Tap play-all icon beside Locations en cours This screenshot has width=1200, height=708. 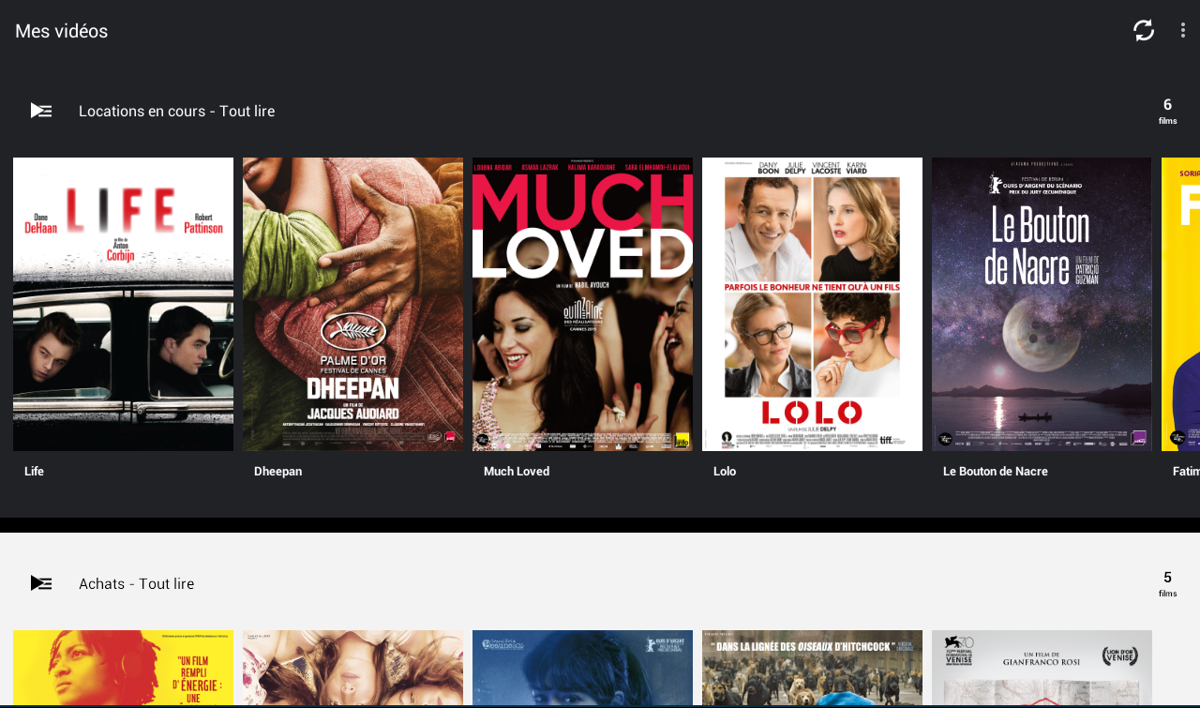41,111
